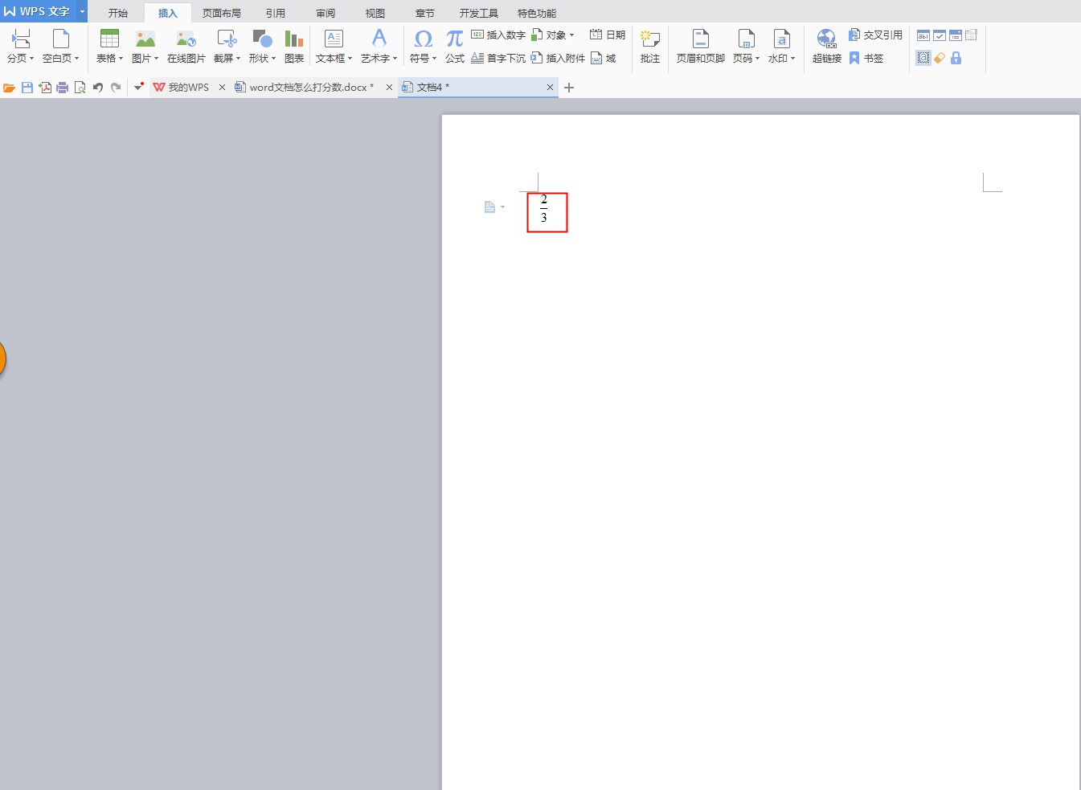Click the 交叉引用 cross-reference button
Viewport: 1081px width, 790px height.
click(876, 35)
